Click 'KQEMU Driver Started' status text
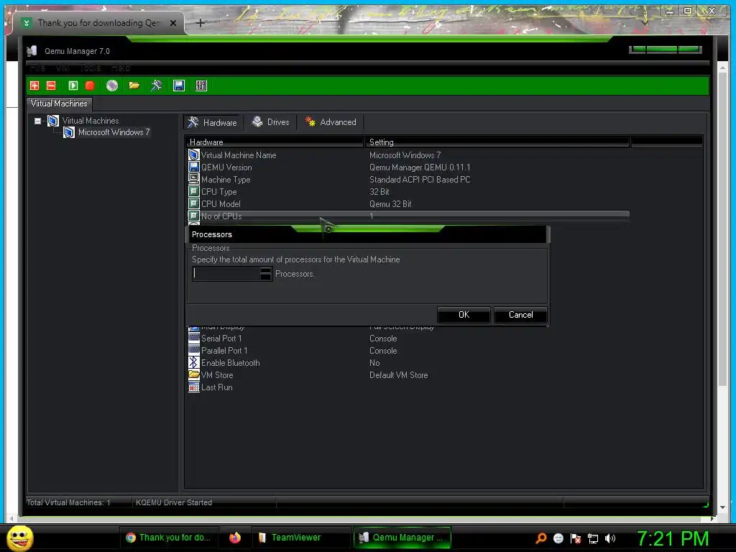 pos(174,502)
